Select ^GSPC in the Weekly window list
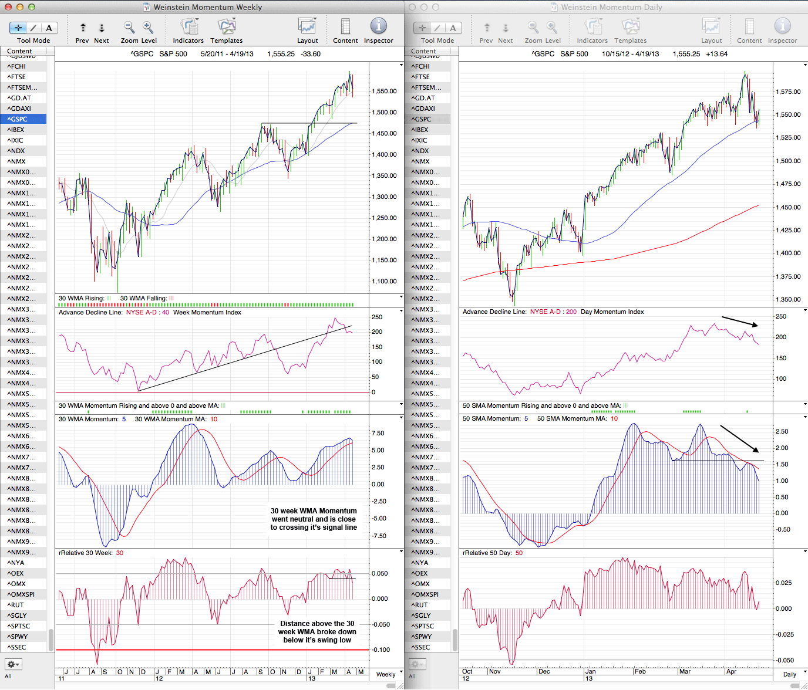 23,119
